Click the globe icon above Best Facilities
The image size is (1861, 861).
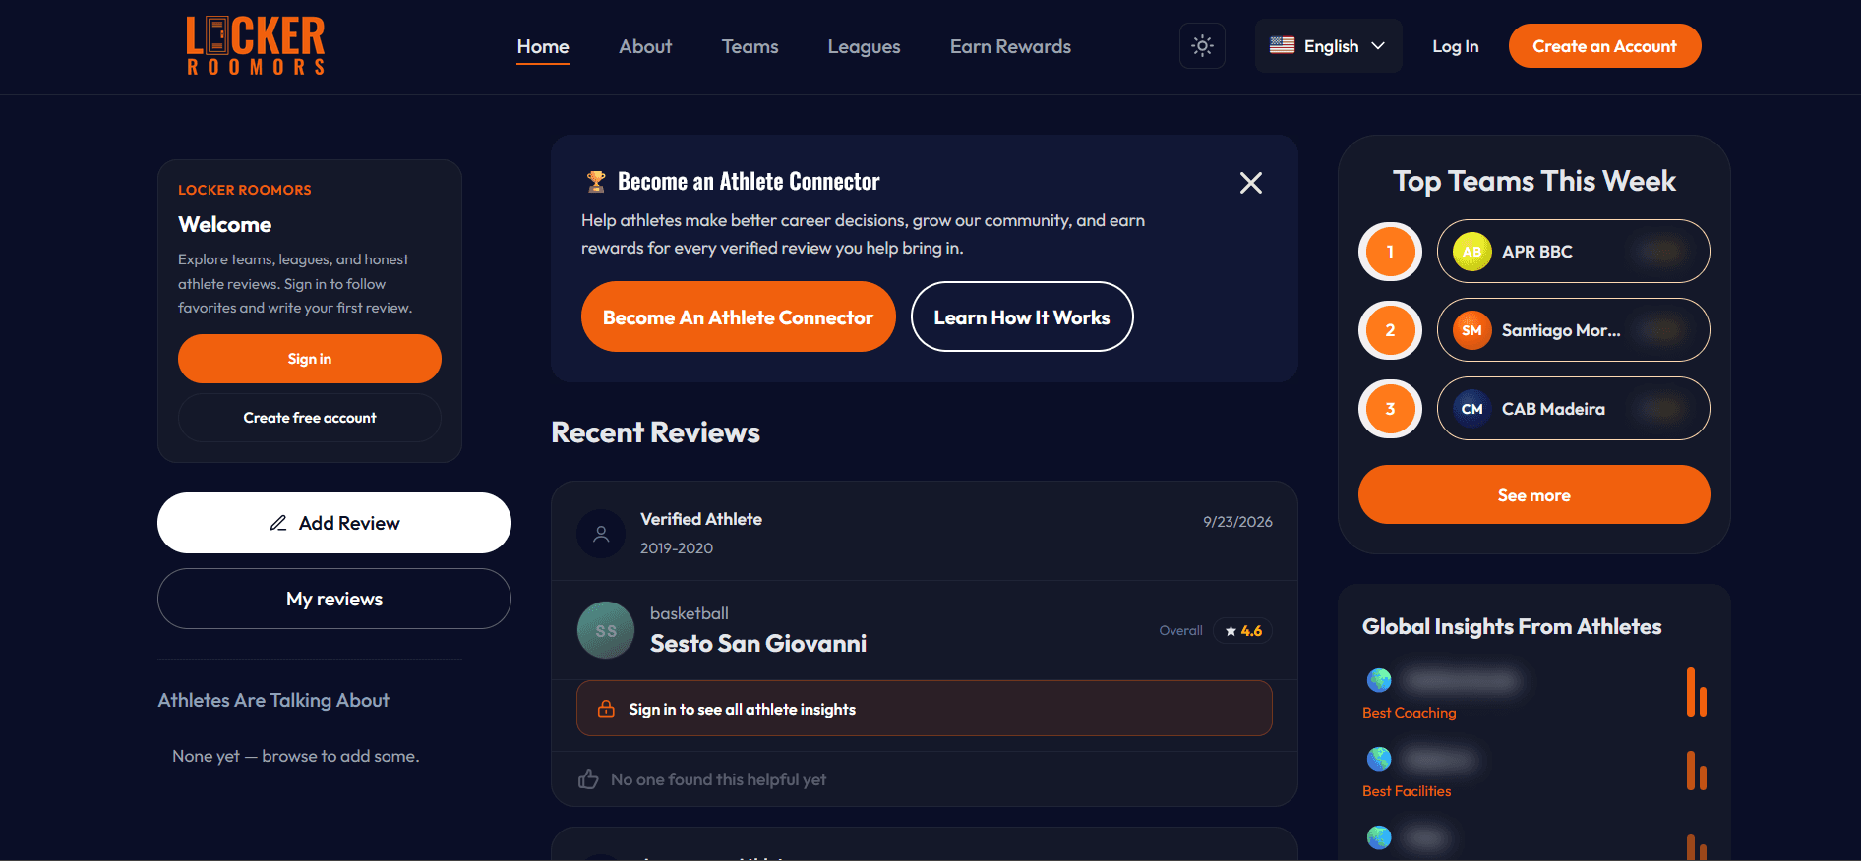click(x=1379, y=759)
